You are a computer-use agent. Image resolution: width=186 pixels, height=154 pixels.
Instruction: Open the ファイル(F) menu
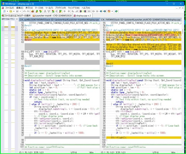pyautogui.click(x=9, y=8)
